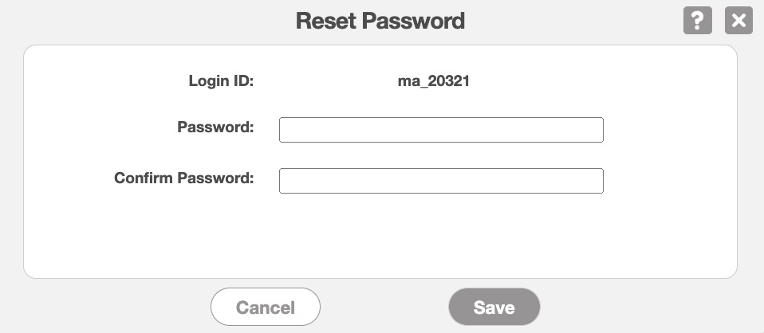Focus the Confirm Password text box
This screenshot has height=333, width=764.
tap(441, 181)
